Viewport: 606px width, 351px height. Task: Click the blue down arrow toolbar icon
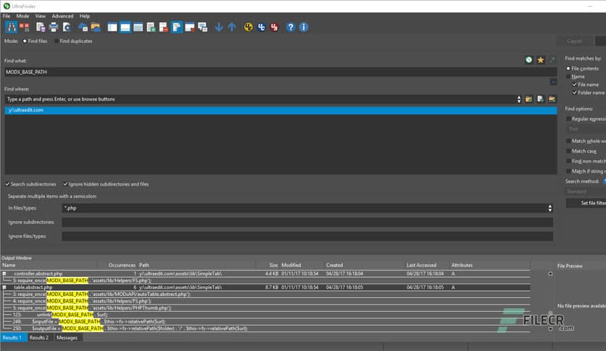click(x=219, y=28)
